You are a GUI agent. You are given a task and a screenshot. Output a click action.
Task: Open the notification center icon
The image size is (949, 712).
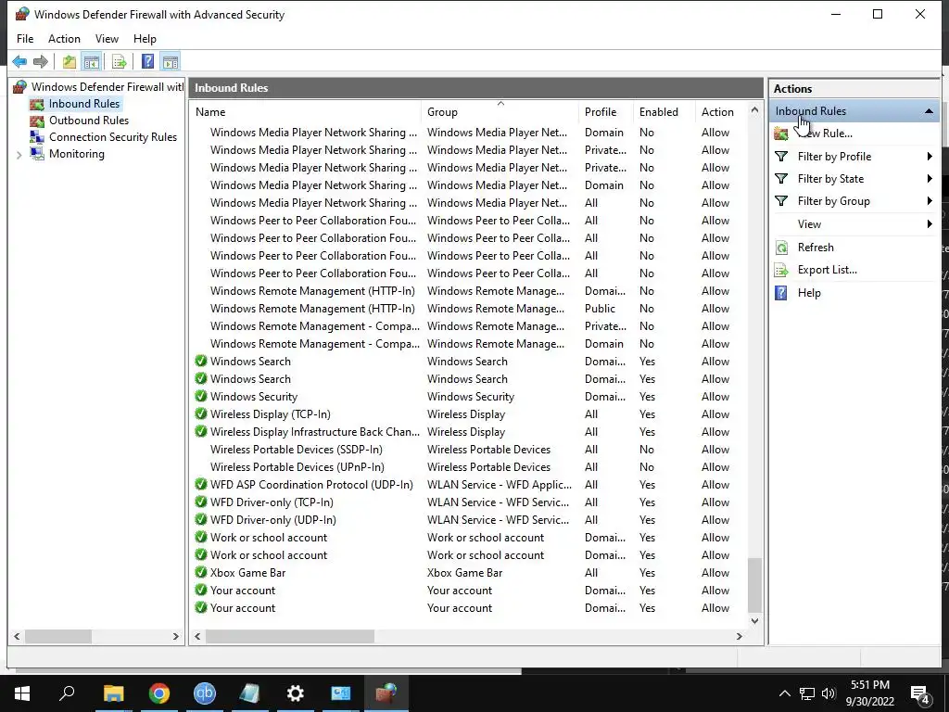point(920,693)
